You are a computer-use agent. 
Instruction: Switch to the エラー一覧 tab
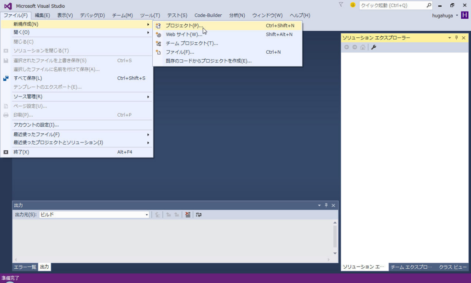pyautogui.click(x=25, y=267)
